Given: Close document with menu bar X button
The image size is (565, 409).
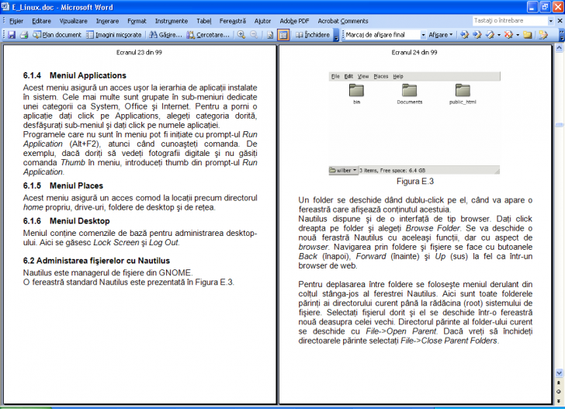Looking at the screenshot, I should pyautogui.click(x=560, y=21).
